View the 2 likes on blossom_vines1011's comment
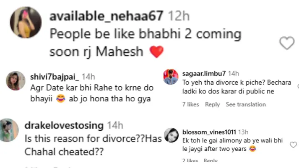 190,160
